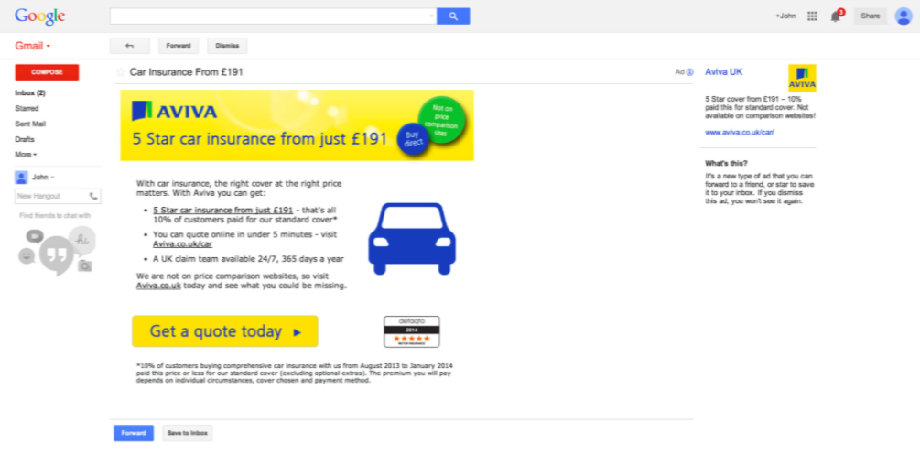Click the green comparison sites badge
Screen dimensions: 920x454
pyautogui.click(x=441, y=120)
